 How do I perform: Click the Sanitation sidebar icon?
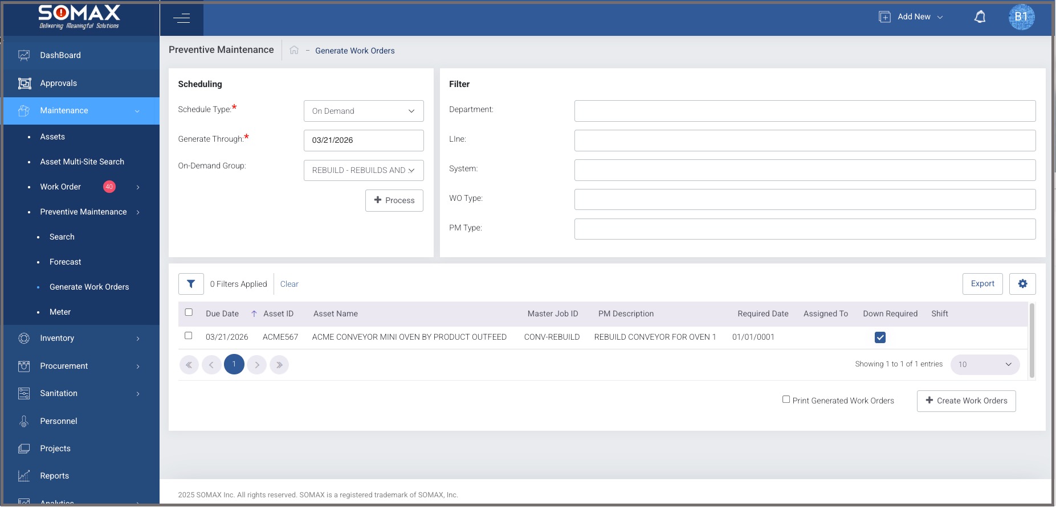[x=24, y=393]
